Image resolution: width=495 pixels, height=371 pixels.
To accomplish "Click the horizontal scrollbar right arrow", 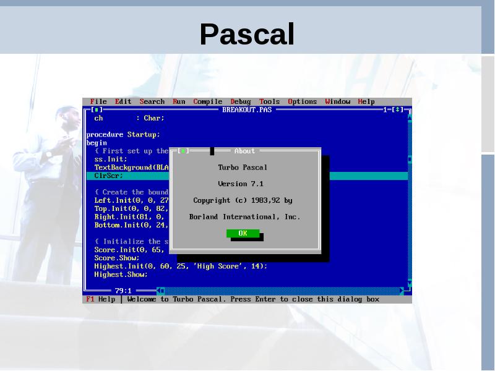I will click(x=402, y=291).
